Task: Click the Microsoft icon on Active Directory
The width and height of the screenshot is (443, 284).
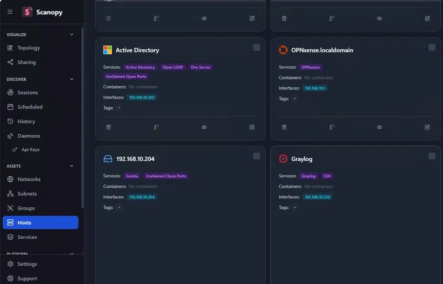Action: point(107,50)
